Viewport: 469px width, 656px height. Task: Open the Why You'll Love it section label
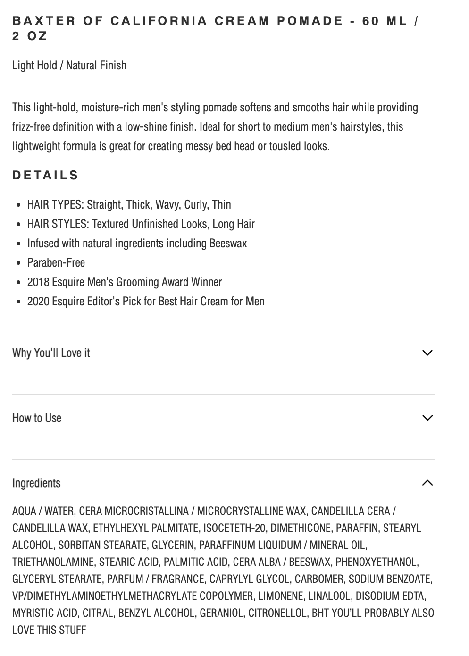coord(51,353)
